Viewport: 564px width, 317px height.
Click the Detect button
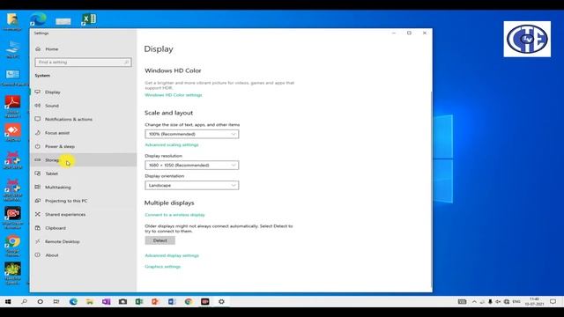click(x=160, y=240)
